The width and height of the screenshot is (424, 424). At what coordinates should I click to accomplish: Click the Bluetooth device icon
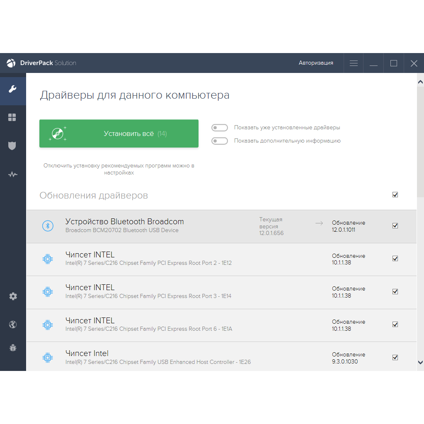48,226
